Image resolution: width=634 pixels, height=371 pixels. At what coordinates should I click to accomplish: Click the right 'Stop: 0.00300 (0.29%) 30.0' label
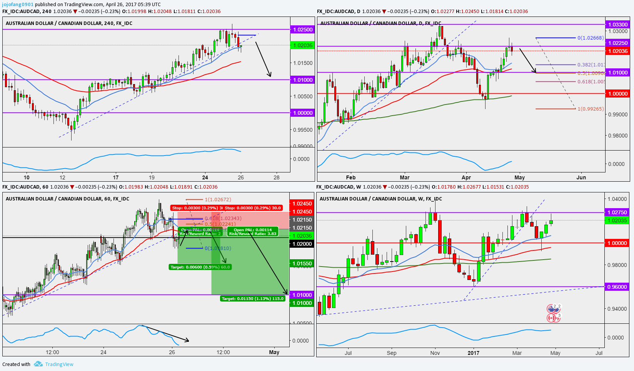tap(253, 208)
